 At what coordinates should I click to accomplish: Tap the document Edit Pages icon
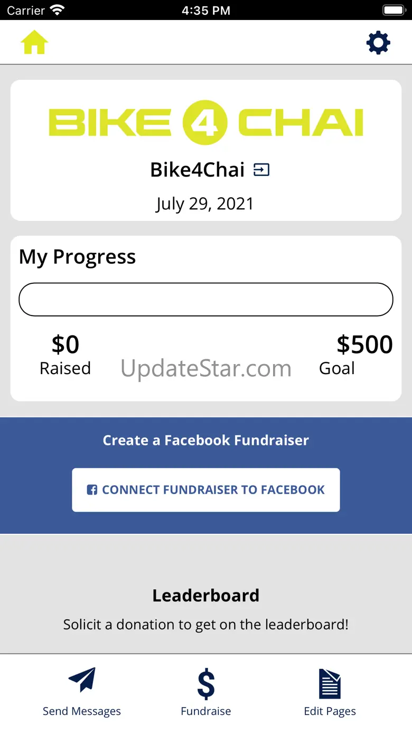pos(330,684)
